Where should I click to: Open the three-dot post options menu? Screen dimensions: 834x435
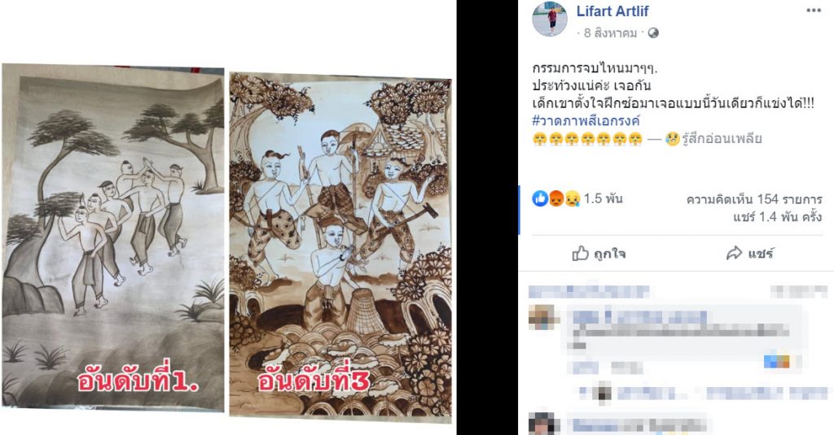pyautogui.click(x=814, y=11)
